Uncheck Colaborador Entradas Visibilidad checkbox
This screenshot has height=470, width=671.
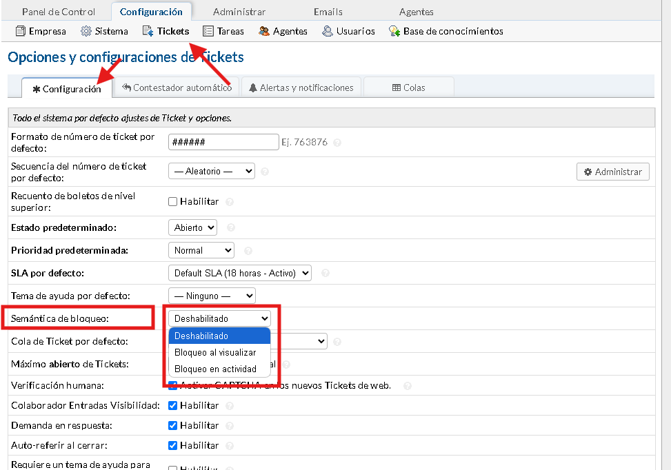173,406
